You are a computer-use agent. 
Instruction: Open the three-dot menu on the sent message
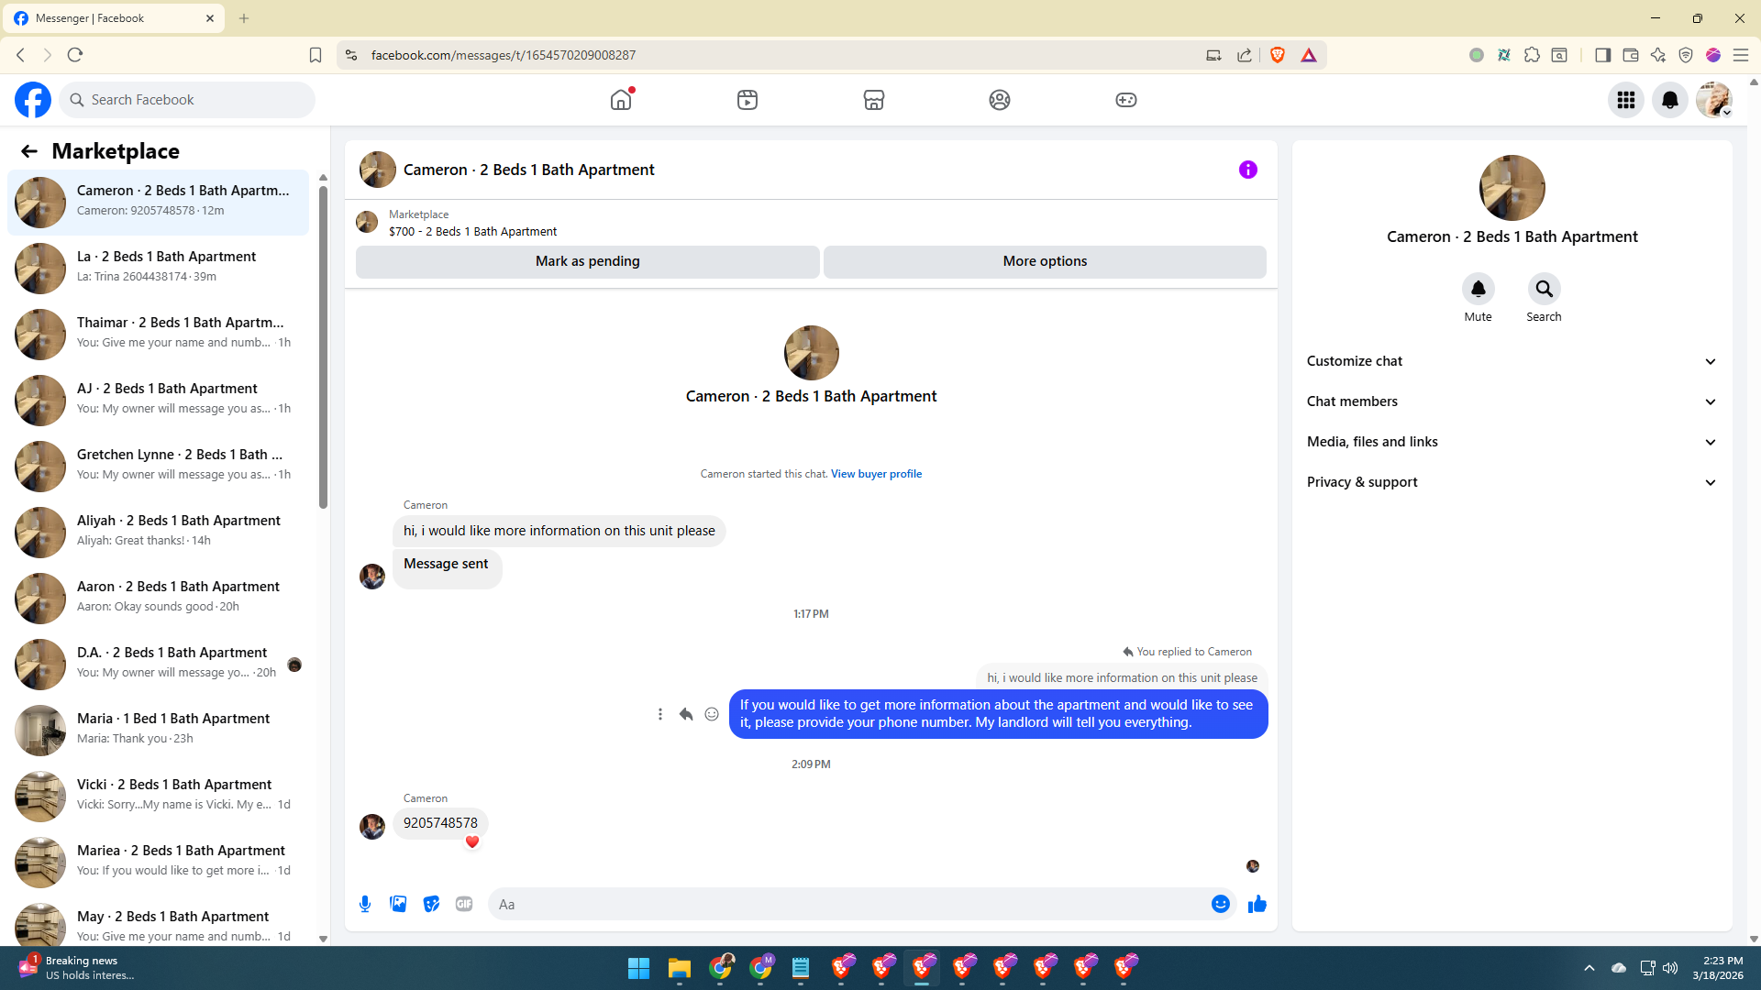click(660, 714)
